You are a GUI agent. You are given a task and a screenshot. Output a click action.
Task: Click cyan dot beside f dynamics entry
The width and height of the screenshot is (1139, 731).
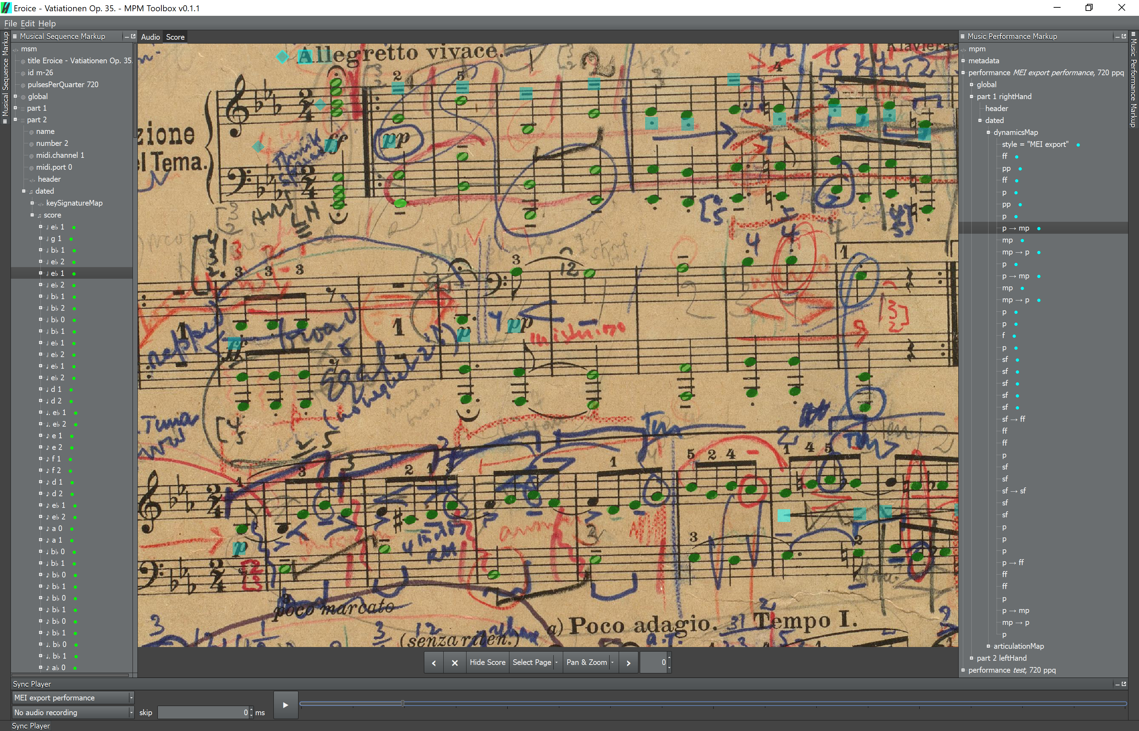tap(1013, 336)
